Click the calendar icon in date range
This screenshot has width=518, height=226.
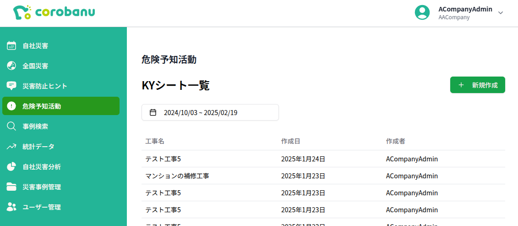click(x=153, y=112)
